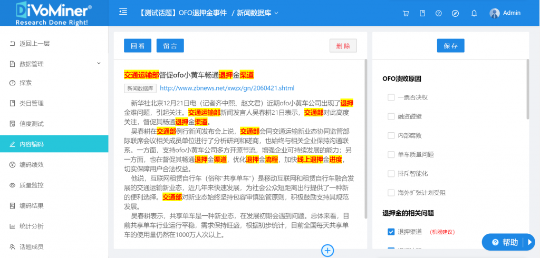Check the 排斥智能化 checkbox
Image resolution: width=540 pixels, height=258 pixels.
point(391,173)
